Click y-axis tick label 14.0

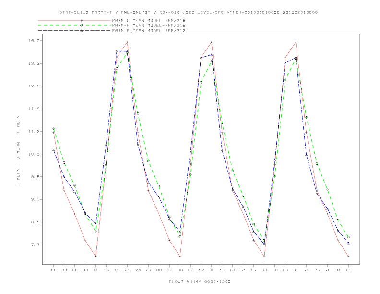34,41
